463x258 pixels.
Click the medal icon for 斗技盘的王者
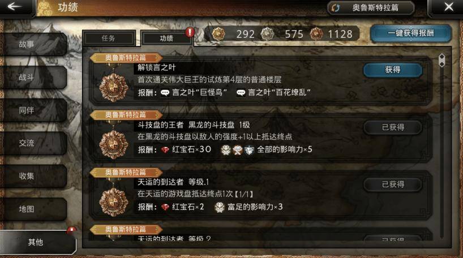pyautogui.click(x=114, y=145)
